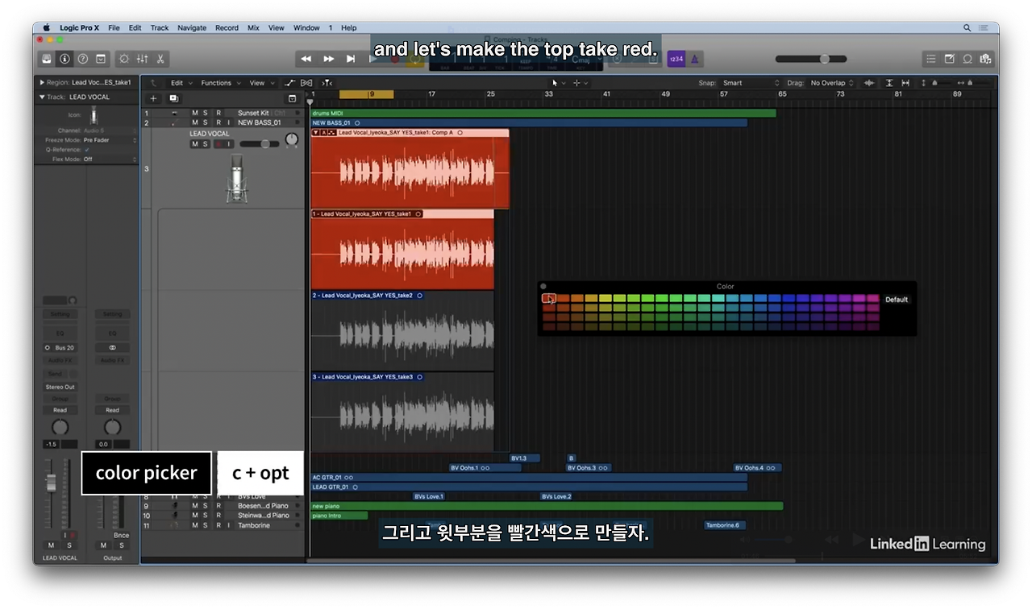Toggle the Show Flex button
Image resolution: width=1032 pixels, height=609 pixels.
(x=306, y=83)
